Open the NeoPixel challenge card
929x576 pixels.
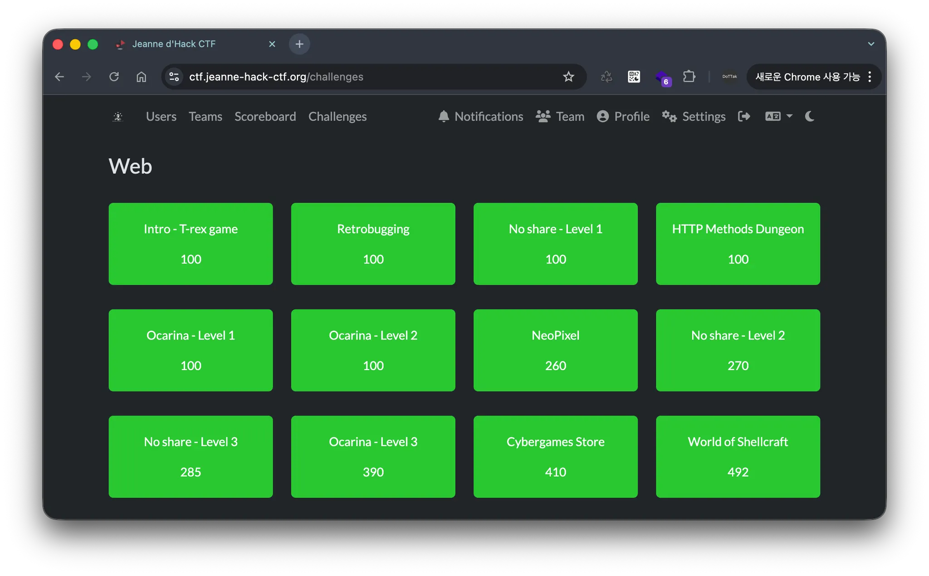click(555, 350)
